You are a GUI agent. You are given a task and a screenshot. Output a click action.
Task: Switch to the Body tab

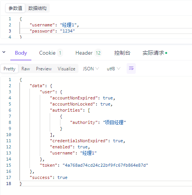pyautogui.click(x=21, y=53)
